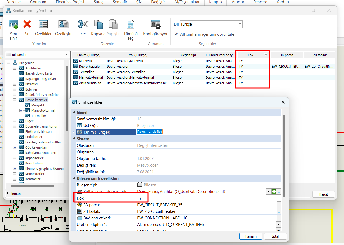
Task: Click the İptal button
Action: [276, 236]
